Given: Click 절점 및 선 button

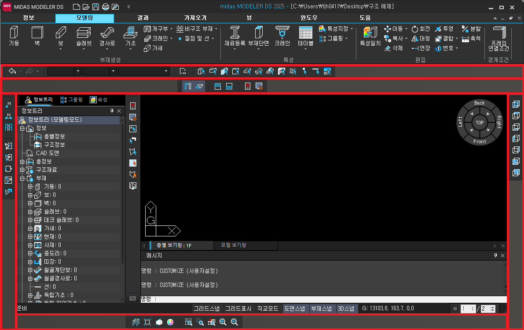Looking at the screenshot, I should pyautogui.click(x=196, y=38).
